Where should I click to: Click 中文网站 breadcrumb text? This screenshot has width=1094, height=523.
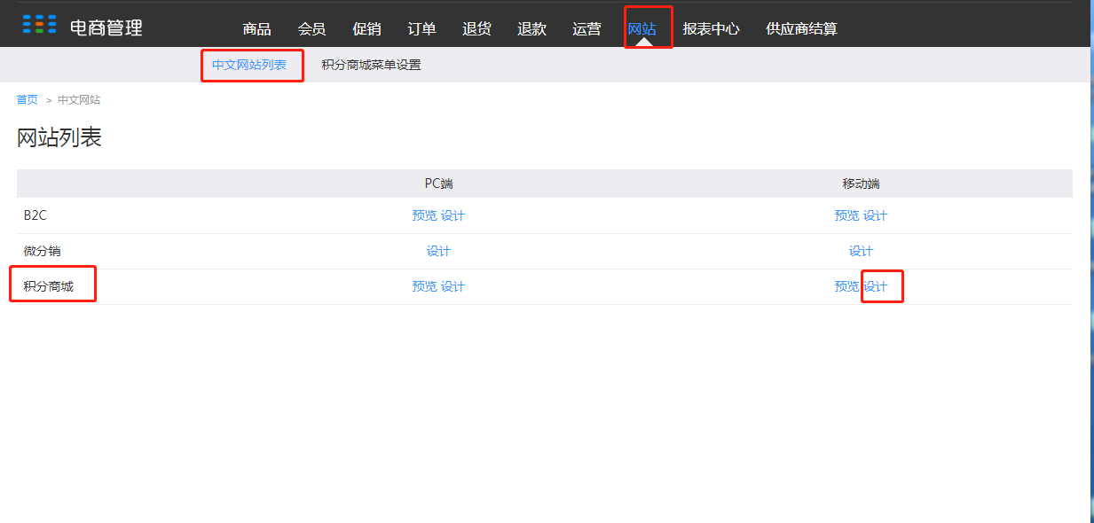(79, 99)
